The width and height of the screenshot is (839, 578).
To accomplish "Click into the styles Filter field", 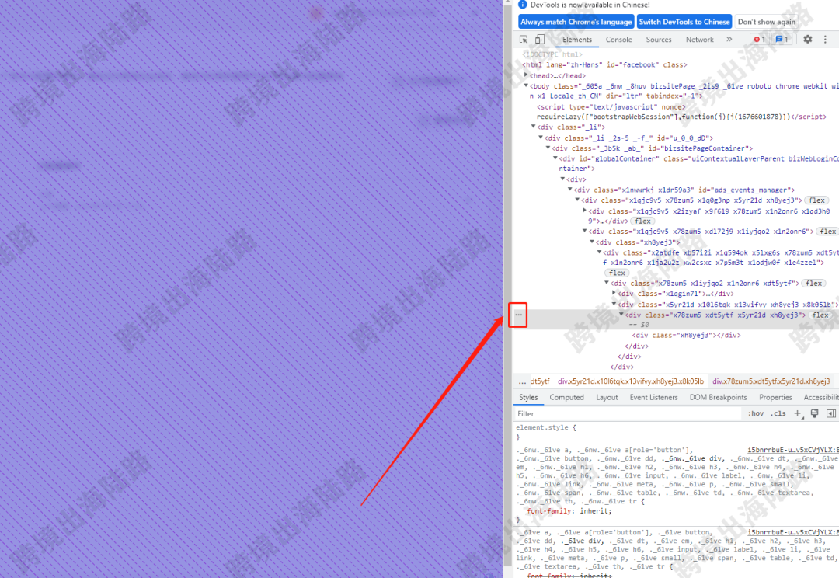I will [628, 414].
